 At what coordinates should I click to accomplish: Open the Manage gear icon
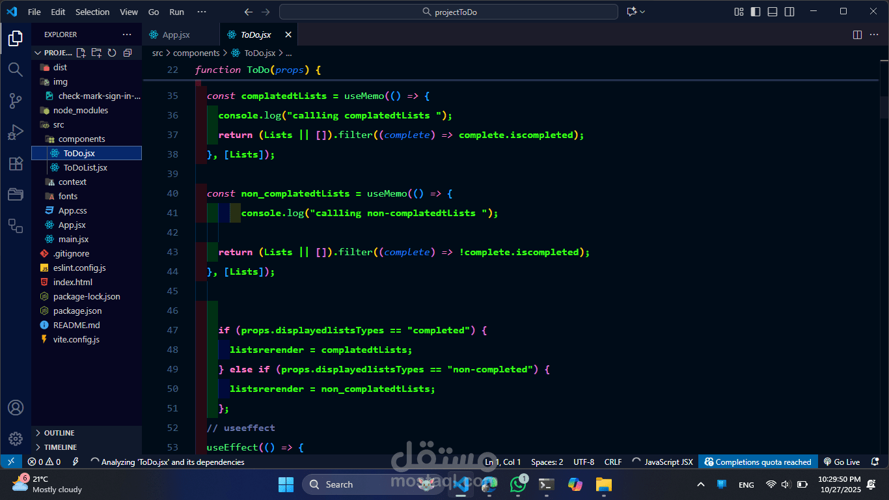click(x=16, y=439)
